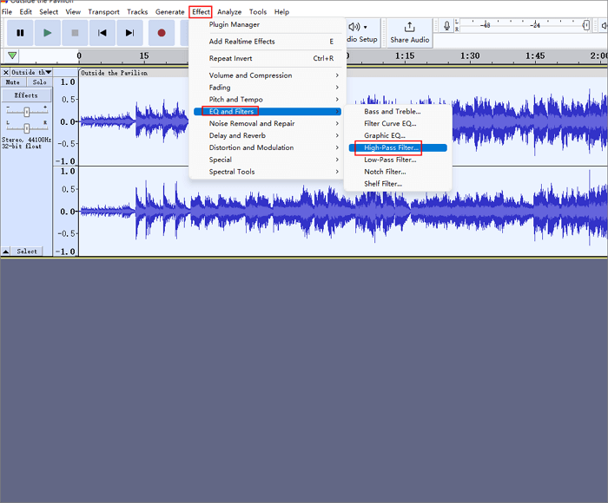The height and width of the screenshot is (503, 608).
Task: Click the Pause transport button
Action: click(20, 33)
